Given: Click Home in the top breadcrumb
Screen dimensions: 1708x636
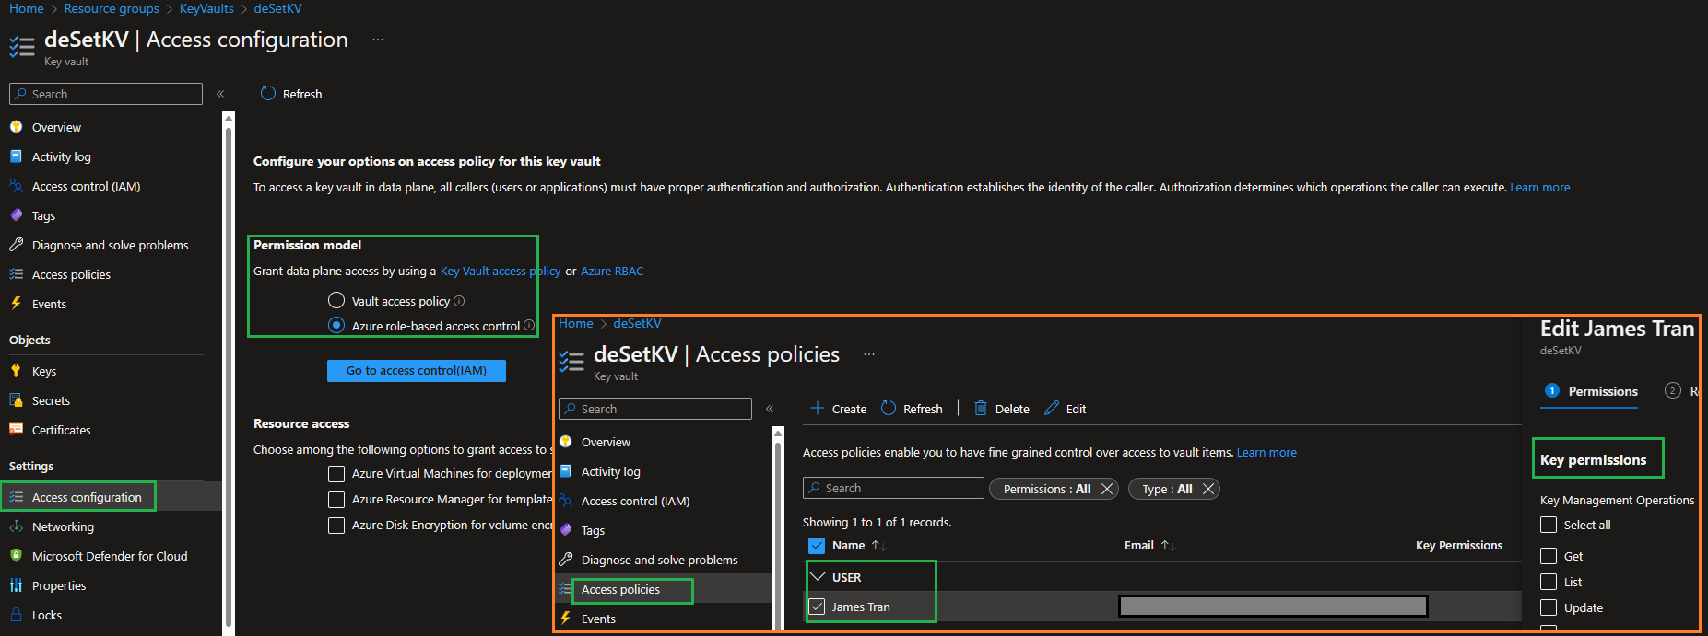Looking at the screenshot, I should pos(27,8).
